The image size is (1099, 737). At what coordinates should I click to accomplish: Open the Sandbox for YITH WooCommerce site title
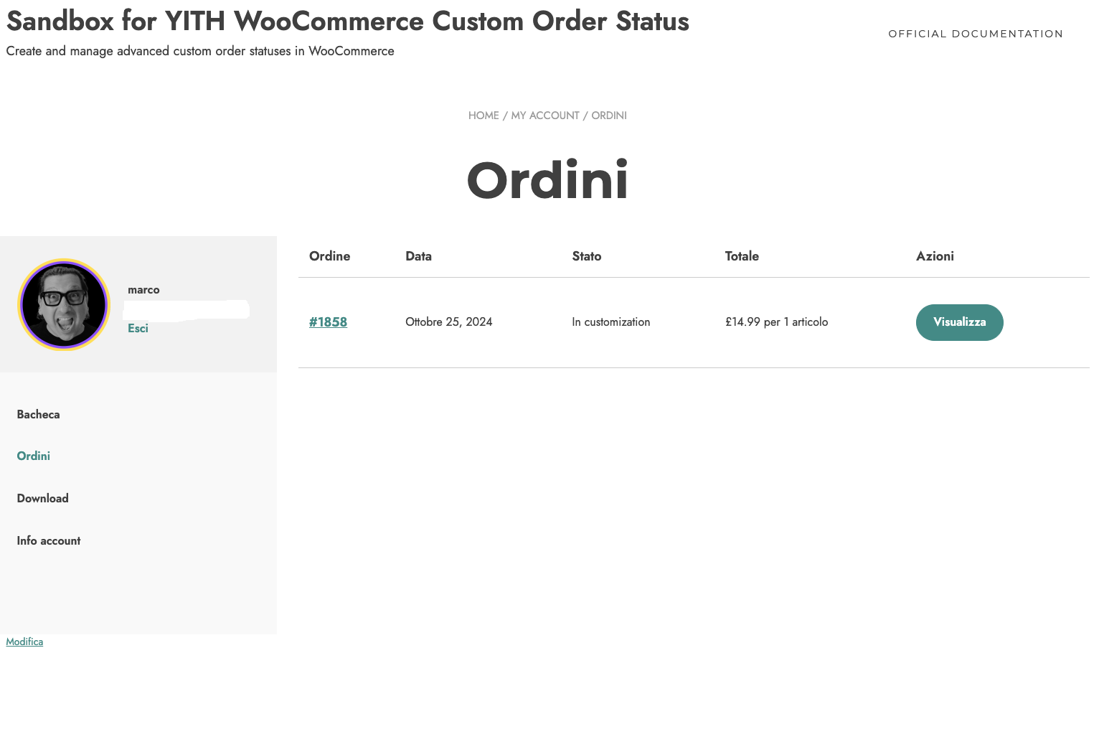pos(348,22)
